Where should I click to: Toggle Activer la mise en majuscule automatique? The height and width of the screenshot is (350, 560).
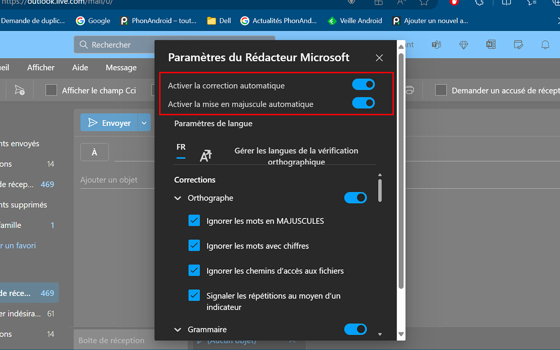[364, 103]
